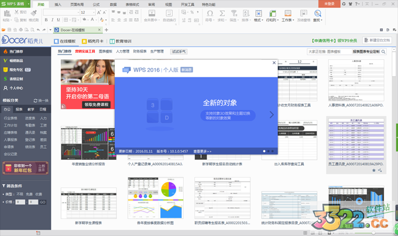
Task: Close the Docer-在线模板 document tab
Action: click(99, 30)
